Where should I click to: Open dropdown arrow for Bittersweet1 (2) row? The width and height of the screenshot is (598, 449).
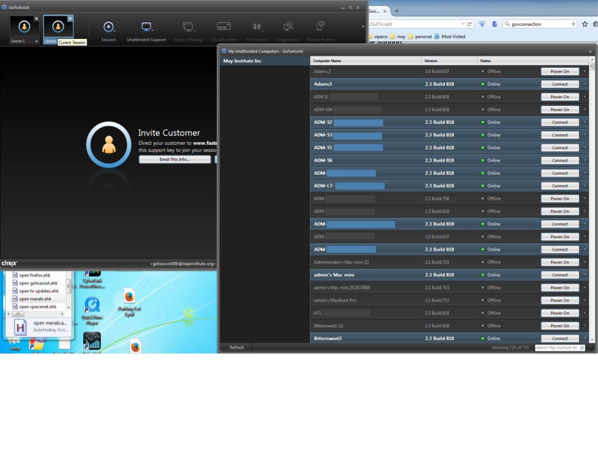(x=584, y=326)
